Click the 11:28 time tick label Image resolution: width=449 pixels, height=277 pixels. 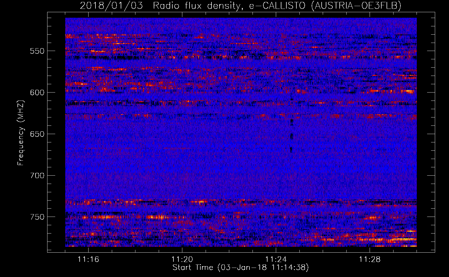click(x=370, y=259)
